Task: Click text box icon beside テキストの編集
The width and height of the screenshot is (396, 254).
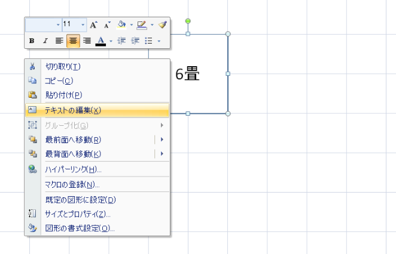Action: tap(32, 110)
